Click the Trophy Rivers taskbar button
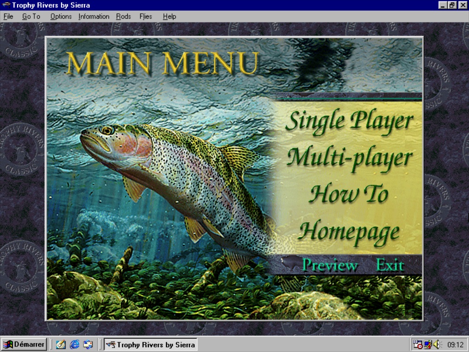 pyautogui.click(x=151, y=344)
